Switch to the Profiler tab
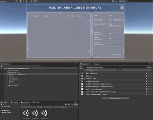Viewport: 153px width, 120px height. pyautogui.click(x=36, y=102)
